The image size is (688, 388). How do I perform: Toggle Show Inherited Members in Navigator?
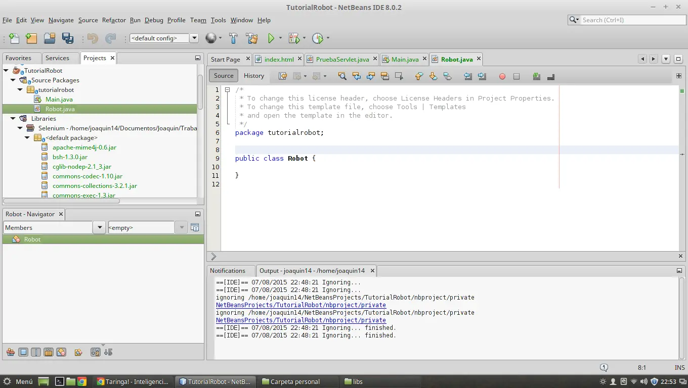(x=10, y=352)
